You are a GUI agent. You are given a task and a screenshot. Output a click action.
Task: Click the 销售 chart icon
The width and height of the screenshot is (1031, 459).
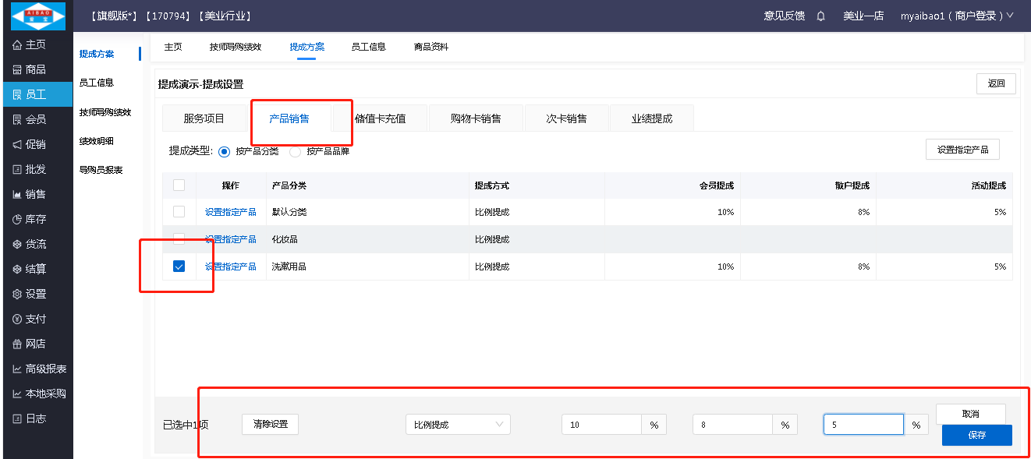(17, 195)
